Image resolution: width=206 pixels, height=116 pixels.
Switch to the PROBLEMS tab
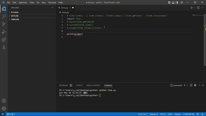point(63,85)
